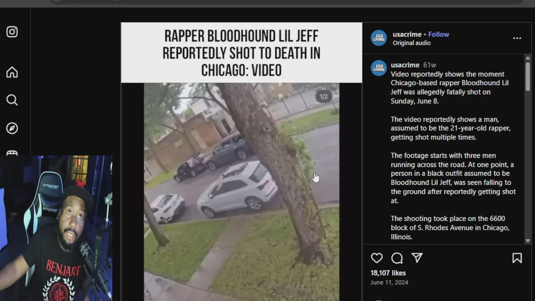Share the post via paper plane icon
Screen dimensions: 535x301
pos(417,258)
